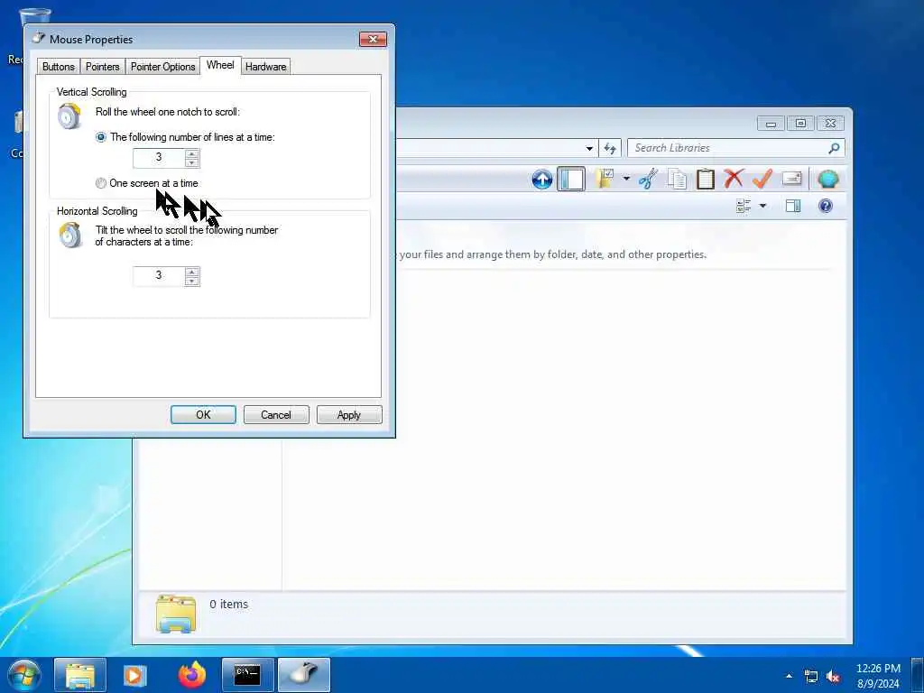Toggle the navigation pane icon in Libraries toolbar

(x=571, y=179)
